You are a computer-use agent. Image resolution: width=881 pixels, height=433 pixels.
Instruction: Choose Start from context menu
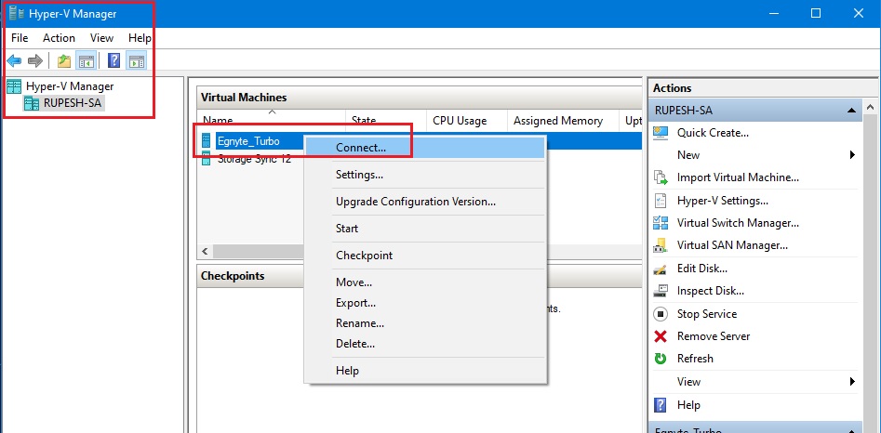(x=425, y=229)
